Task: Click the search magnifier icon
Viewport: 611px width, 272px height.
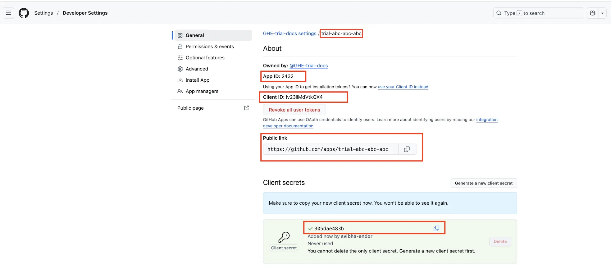Action: click(499, 13)
